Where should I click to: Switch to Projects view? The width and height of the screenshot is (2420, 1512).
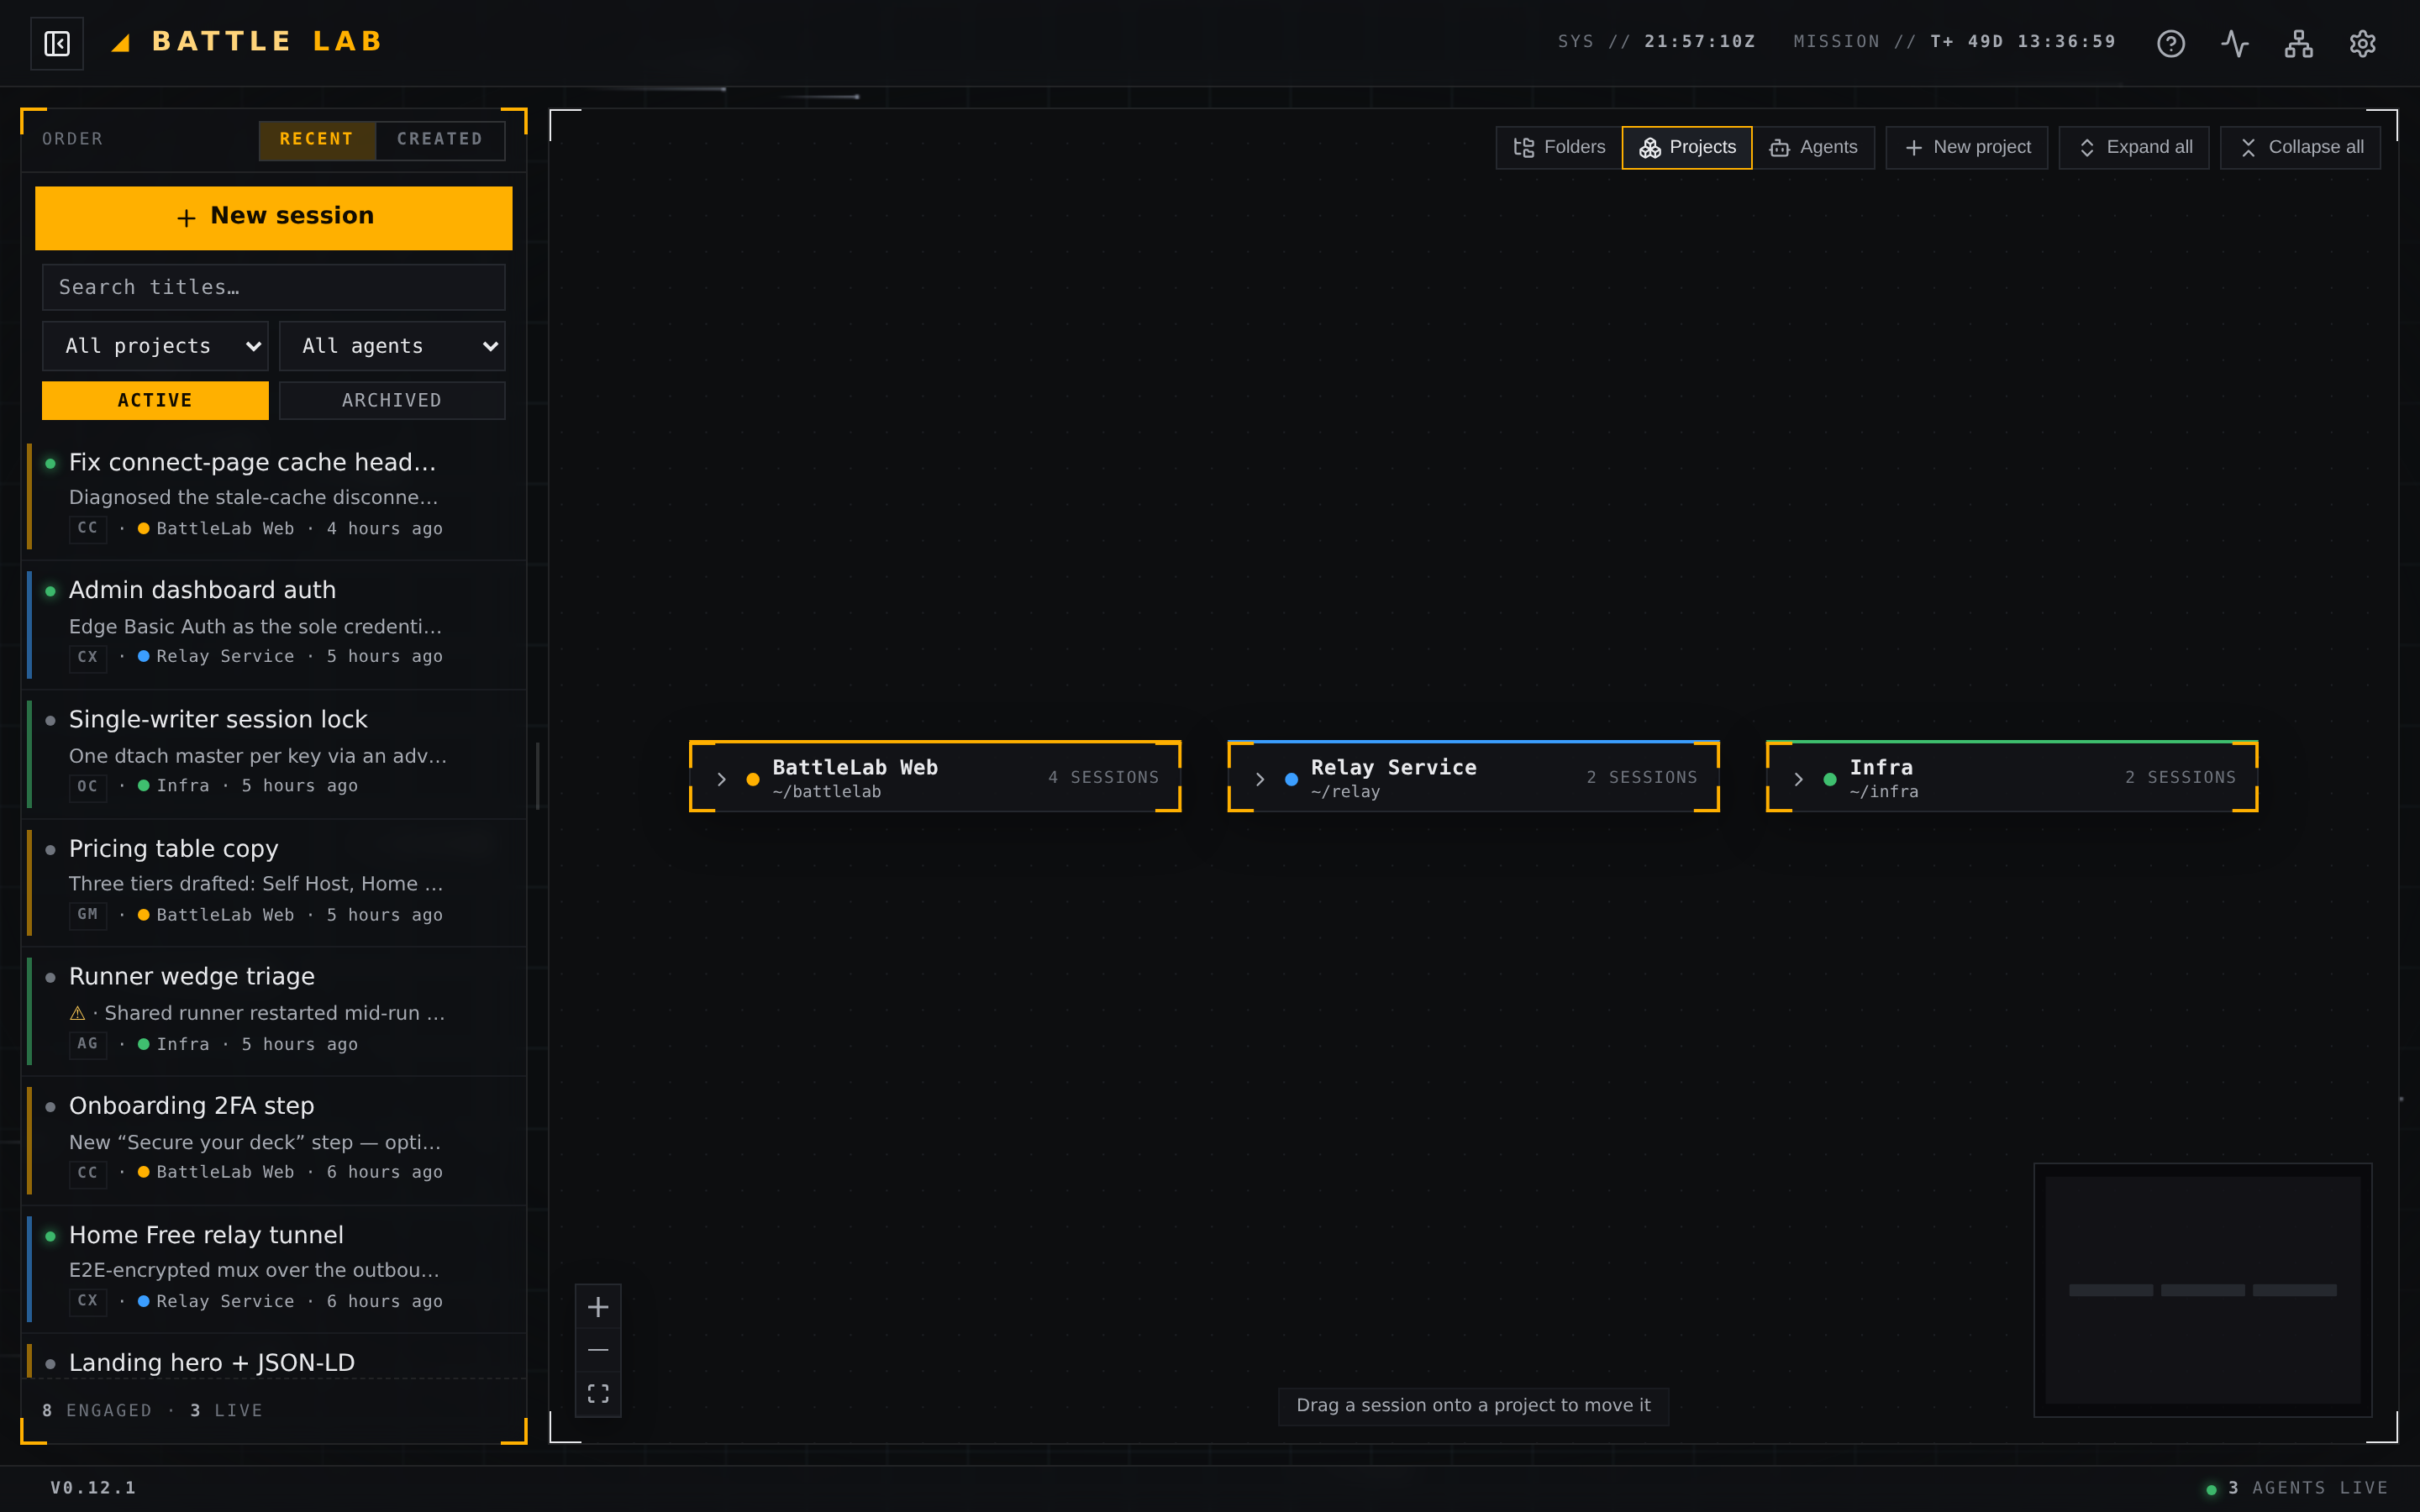point(1687,148)
